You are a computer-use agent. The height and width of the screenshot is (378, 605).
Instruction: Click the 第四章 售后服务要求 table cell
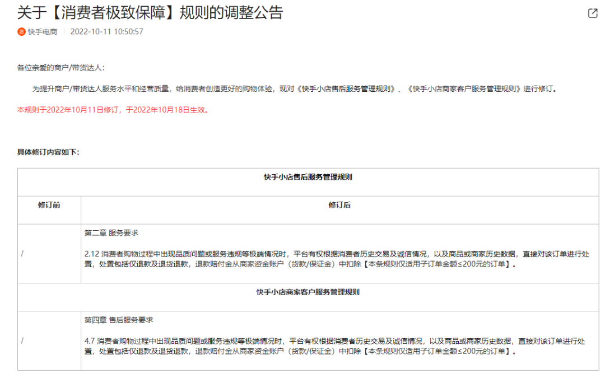[119, 321]
